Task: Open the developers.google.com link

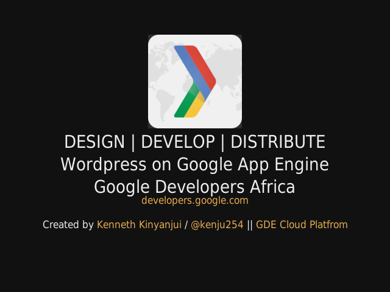Action: [195, 200]
